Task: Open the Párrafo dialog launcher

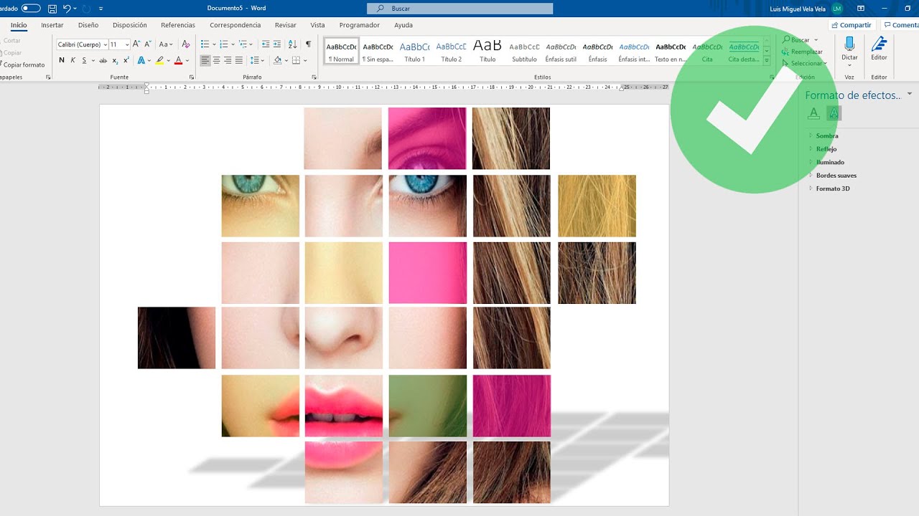Action: point(314,77)
